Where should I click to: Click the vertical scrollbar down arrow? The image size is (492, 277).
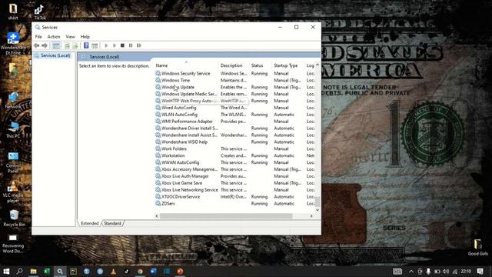tap(317, 210)
